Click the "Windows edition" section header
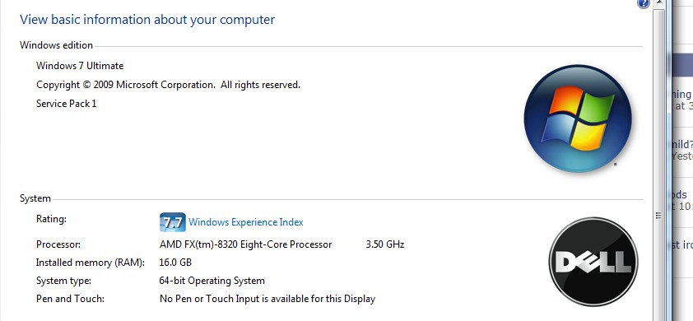The image size is (693, 321). click(x=56, y=45)
